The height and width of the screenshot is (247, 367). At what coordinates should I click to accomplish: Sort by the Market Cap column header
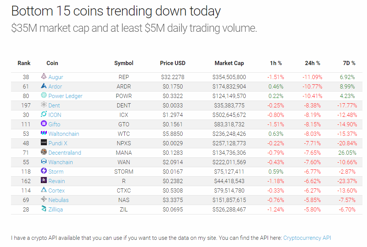pyautogui.click(x=229, y=63)
